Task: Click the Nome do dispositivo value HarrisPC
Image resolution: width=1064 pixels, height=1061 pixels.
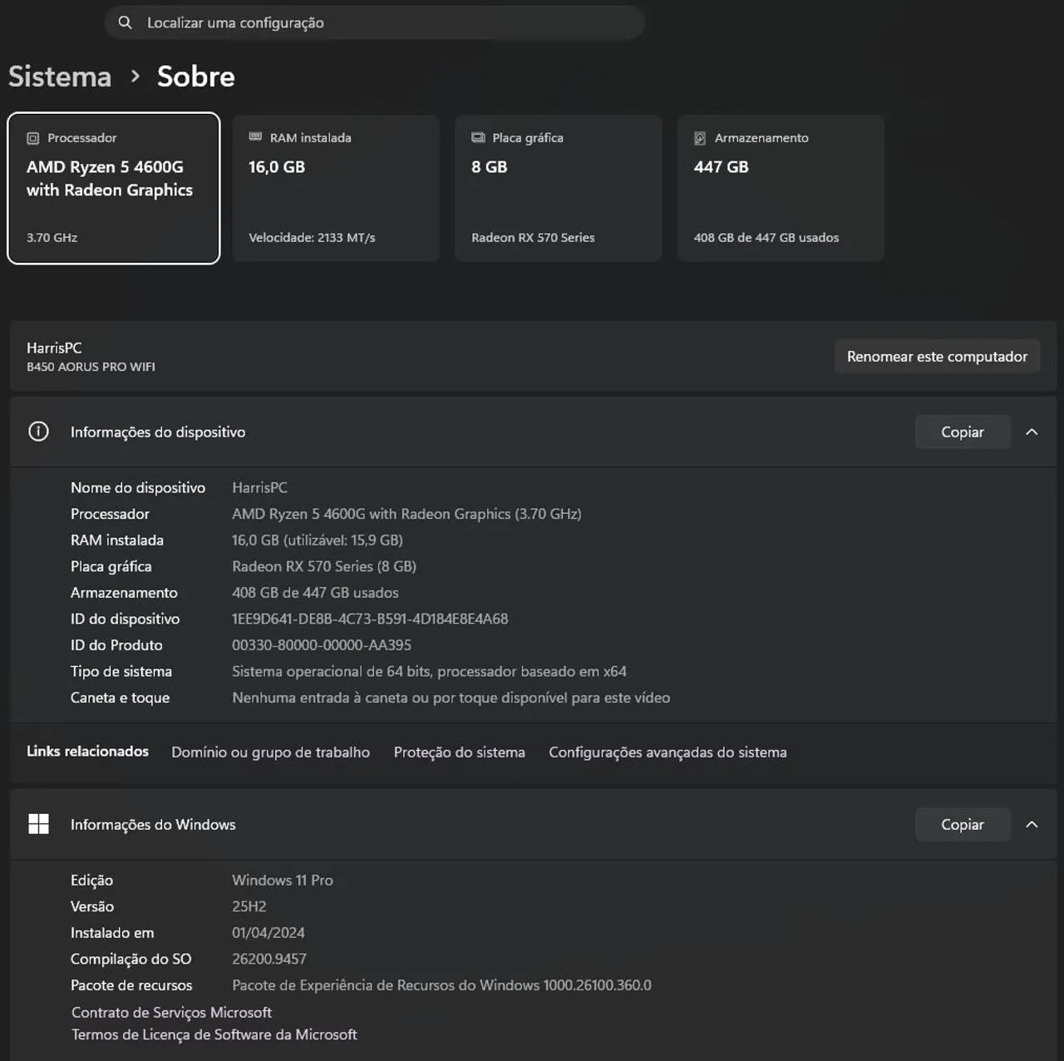Action: [x=259, y=487]
